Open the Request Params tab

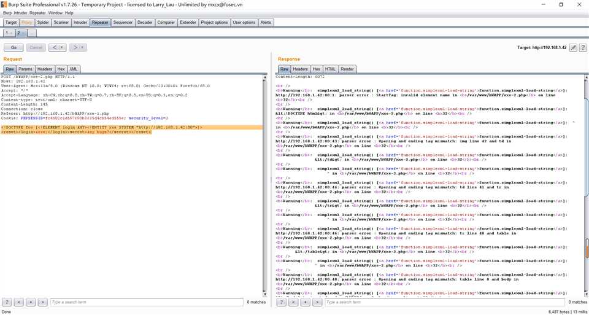[26, 69]
